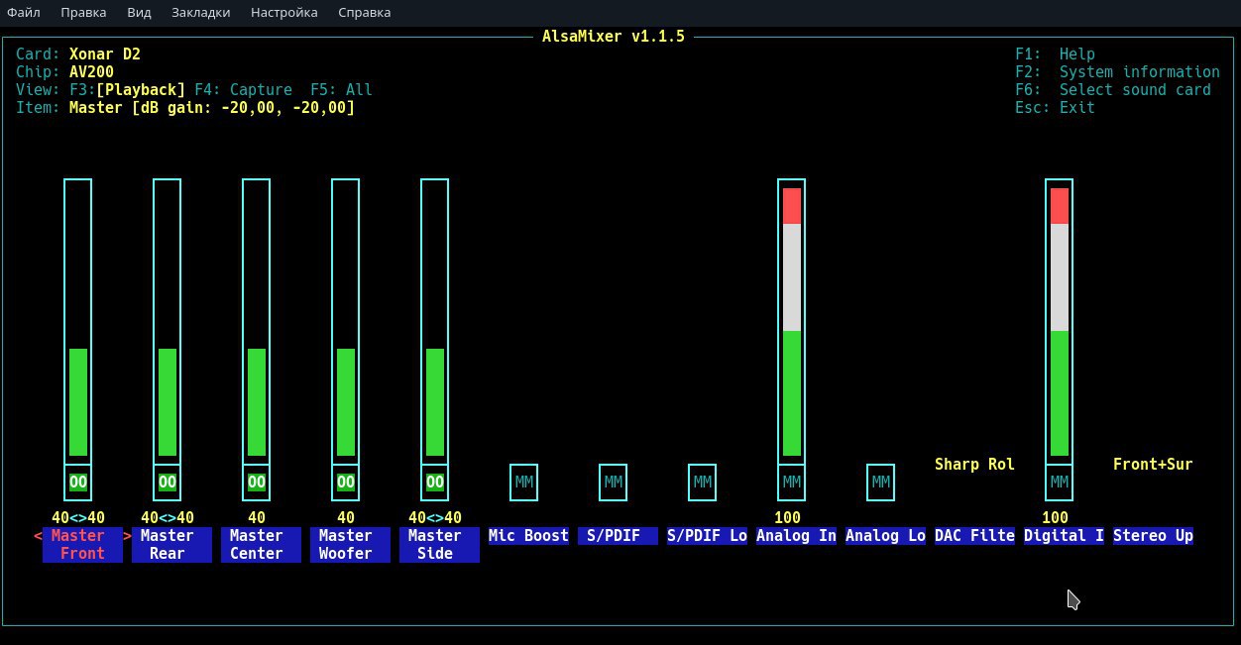This screenshot has width=1241, height=645.
Task: Click the 100 value above Digital I
Action: tap(1056, 518)
